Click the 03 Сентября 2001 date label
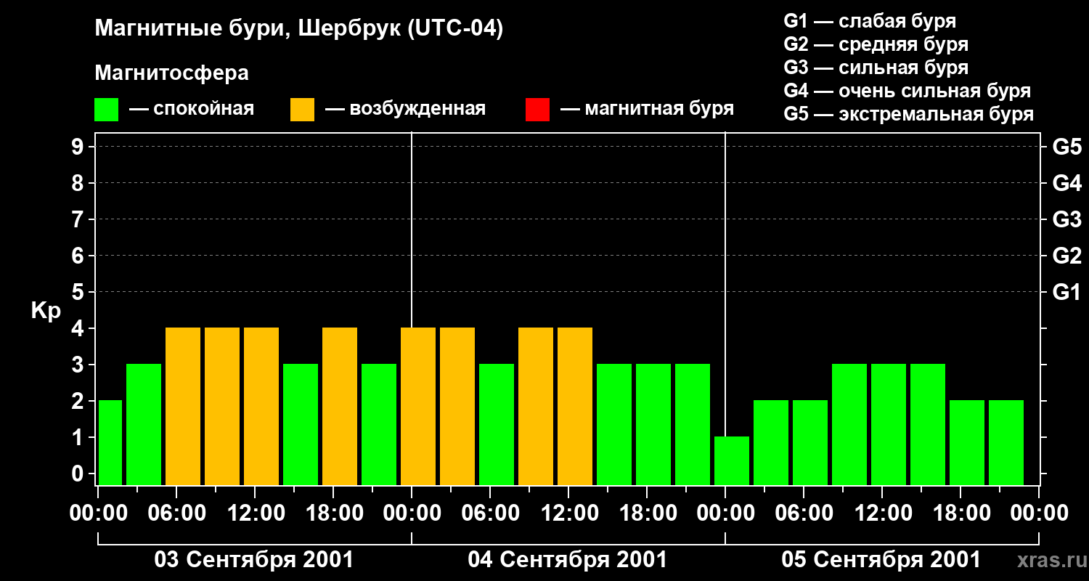 click(x=254, y=560)
